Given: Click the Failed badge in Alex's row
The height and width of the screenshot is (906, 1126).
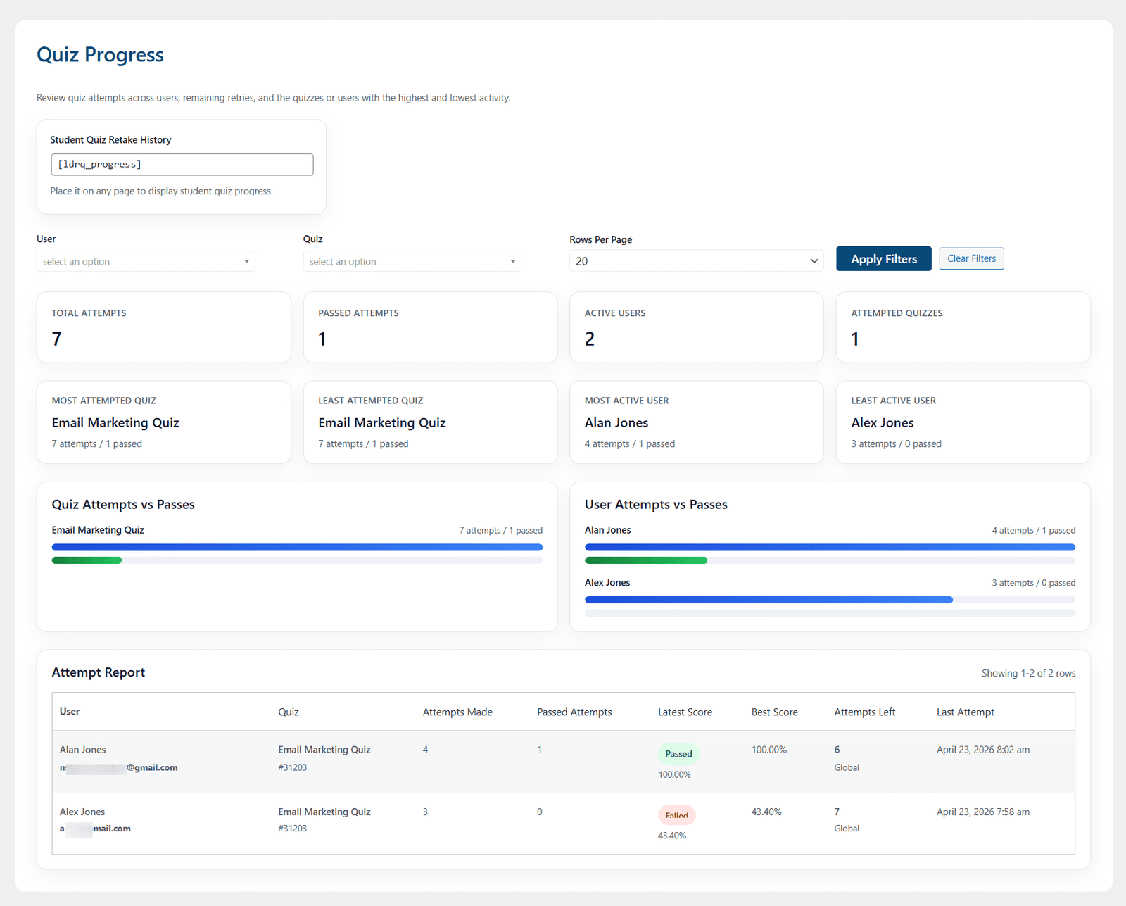Looking at the screenshot, I should pyautogui.click(x=676, y=815).
